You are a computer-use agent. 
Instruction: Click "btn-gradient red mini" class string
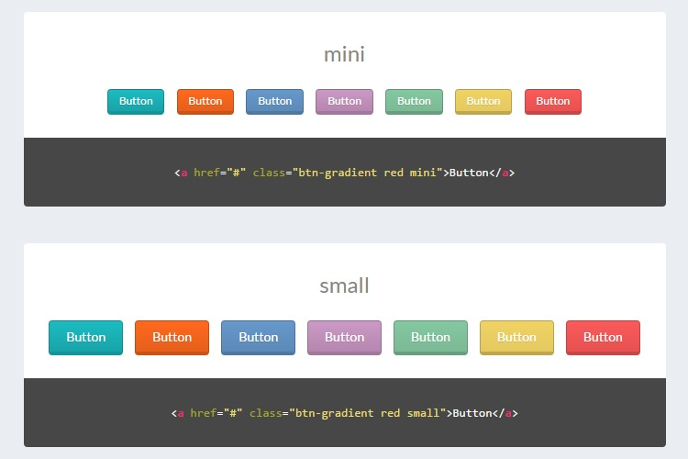[x=369, y=173]
